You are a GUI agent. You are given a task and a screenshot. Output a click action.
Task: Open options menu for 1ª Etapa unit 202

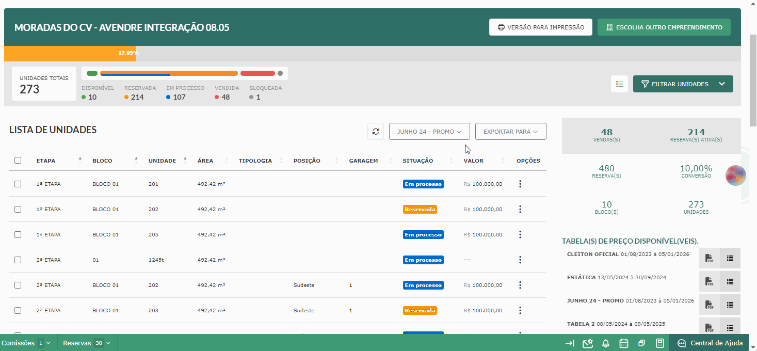click(x=520, y=209)
